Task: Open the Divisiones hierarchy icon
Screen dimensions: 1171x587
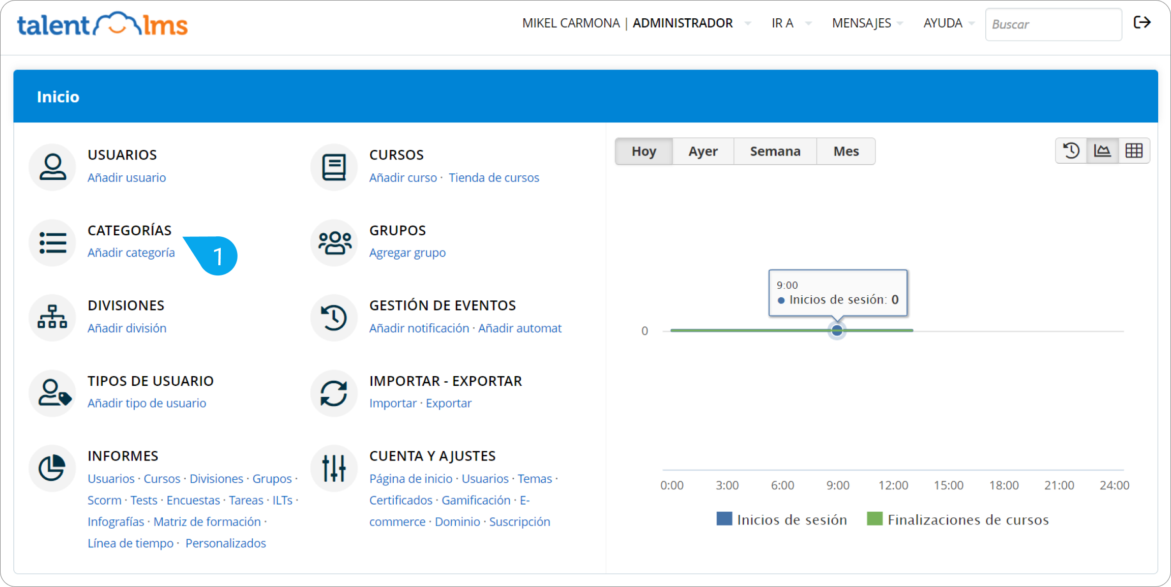Action: pyautogui.click(x=52, y=317)
